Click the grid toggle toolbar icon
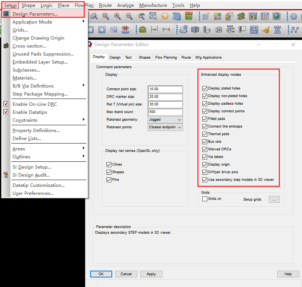Image resolution: width=302 pixels, height=287 pixels. pos(205,16)
